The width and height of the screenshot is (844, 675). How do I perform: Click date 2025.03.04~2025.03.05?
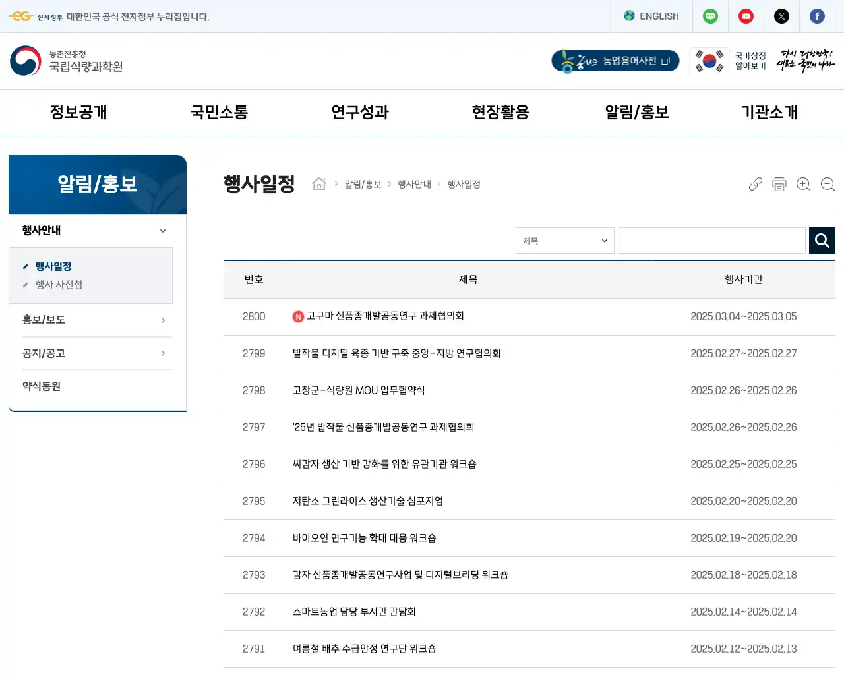[x=744, y=316]
